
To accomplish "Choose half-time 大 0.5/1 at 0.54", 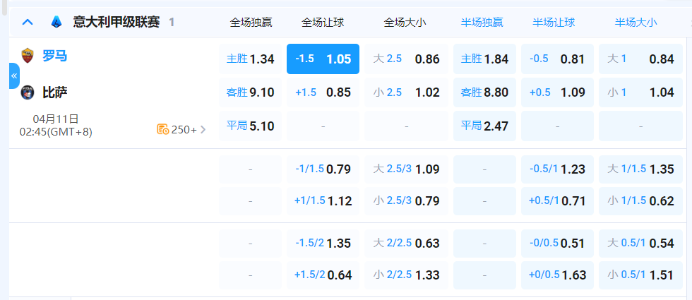I will pos(641,243).
